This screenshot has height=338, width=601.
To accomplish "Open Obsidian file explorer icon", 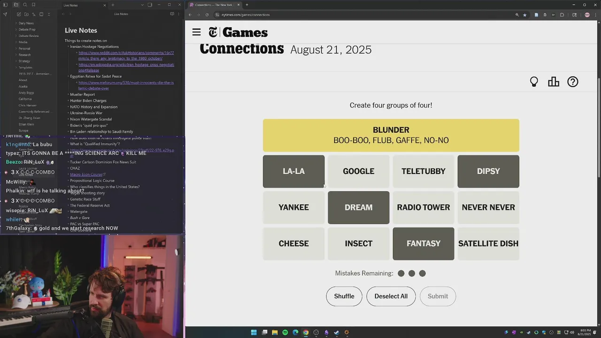I will [x=16, y=5].
